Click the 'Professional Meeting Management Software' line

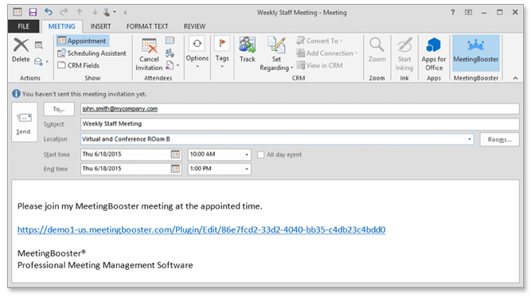point(105,265)
